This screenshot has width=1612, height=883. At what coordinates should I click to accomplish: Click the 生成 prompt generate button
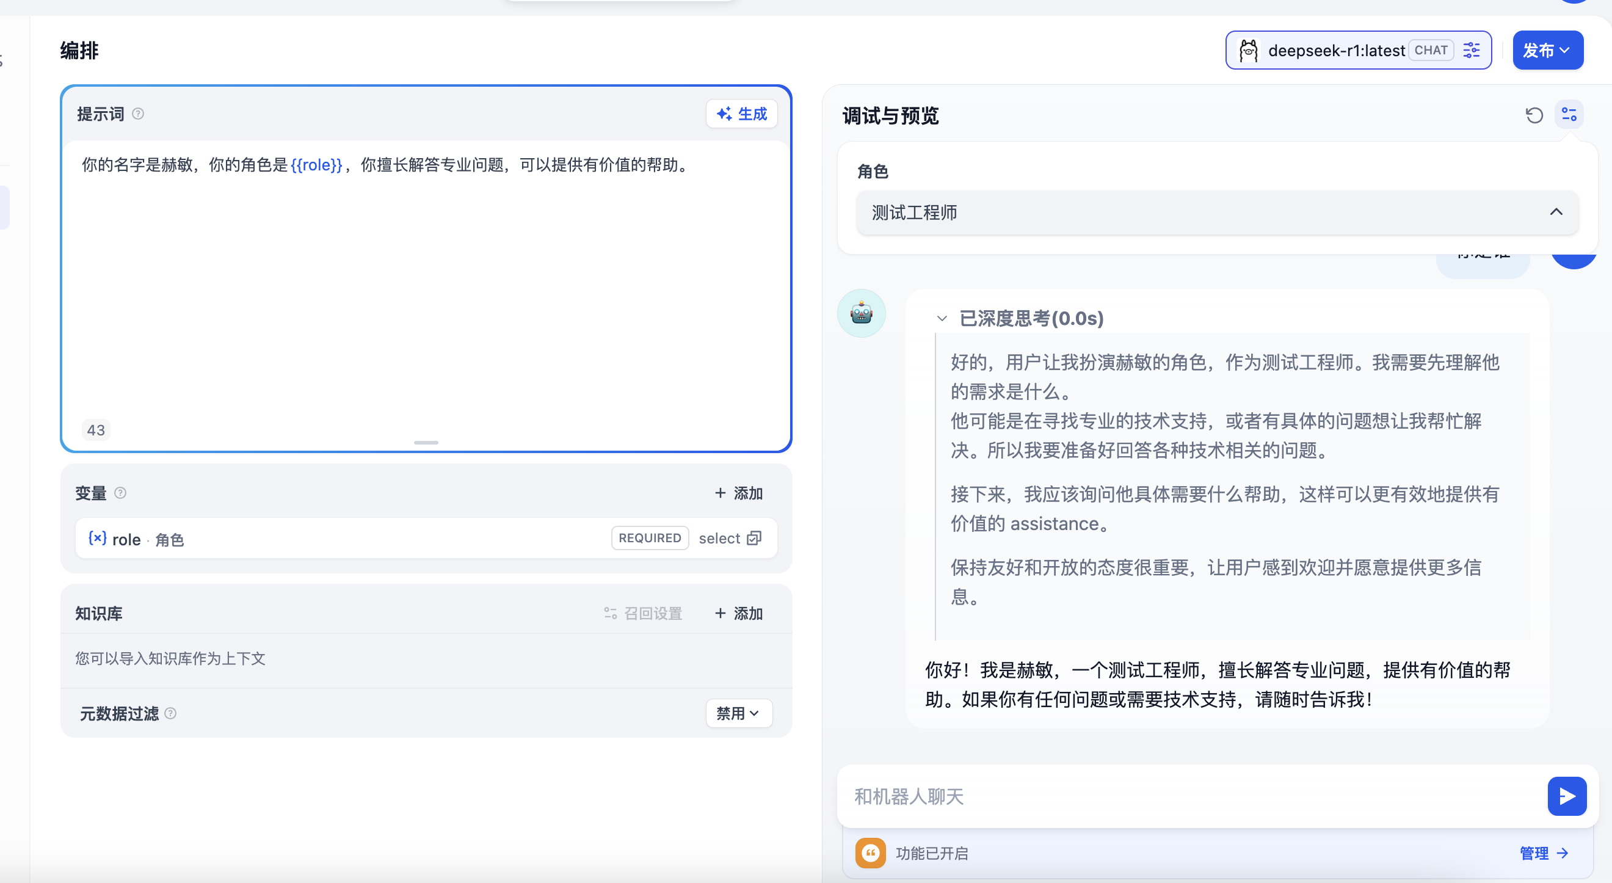pos(741,114)
